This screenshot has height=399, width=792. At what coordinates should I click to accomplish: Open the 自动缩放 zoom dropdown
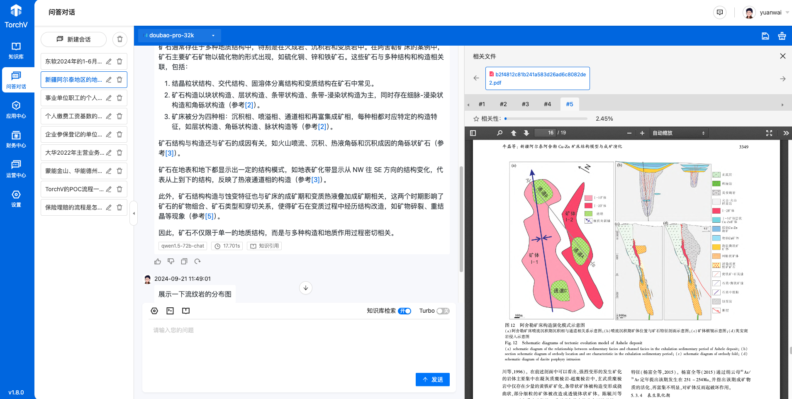(679, 133)
